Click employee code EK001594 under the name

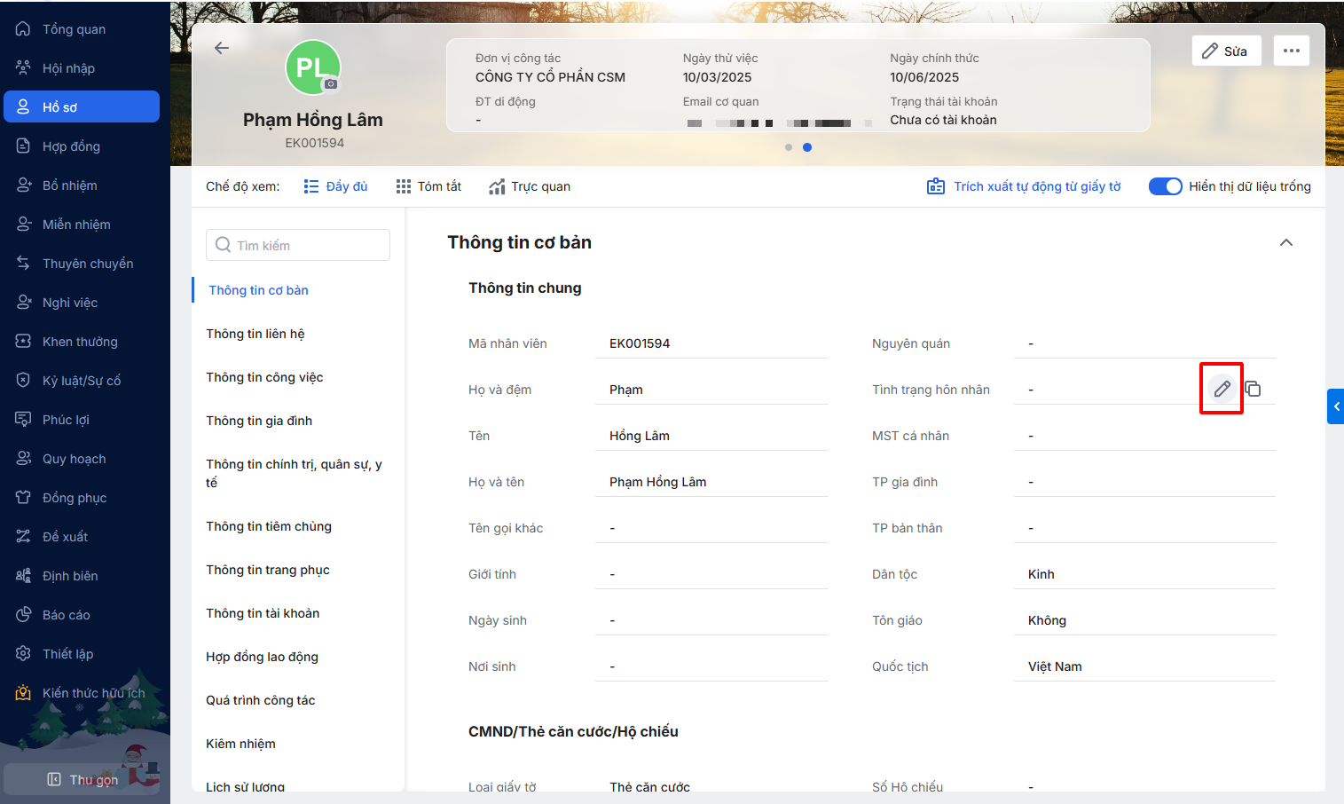pyautogui.click(x=315, y=143)
